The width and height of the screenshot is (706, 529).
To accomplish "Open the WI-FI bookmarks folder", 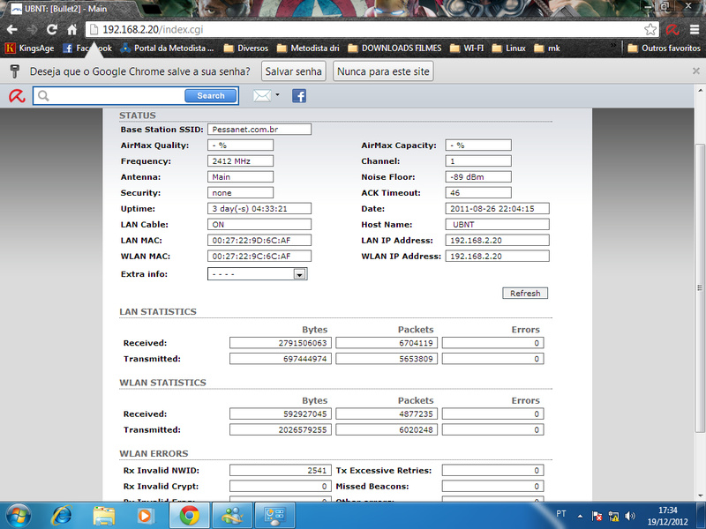I will 467,48.
